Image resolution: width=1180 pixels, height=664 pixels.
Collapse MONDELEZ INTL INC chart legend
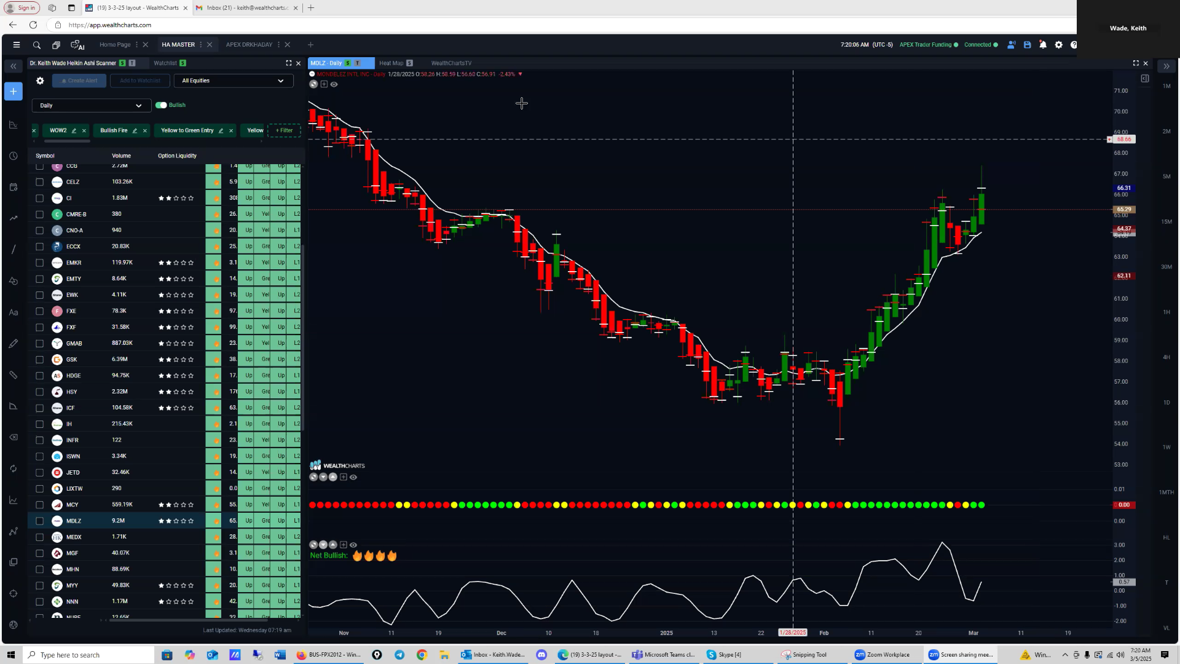coord(312,74)
